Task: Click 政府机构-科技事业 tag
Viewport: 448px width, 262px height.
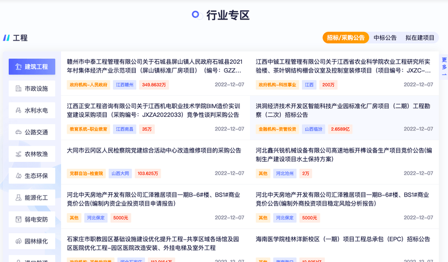Action: tap(278, 85)
